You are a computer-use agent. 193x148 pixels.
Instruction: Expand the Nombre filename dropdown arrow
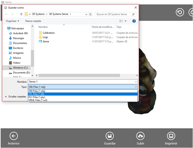coord(136,82)
